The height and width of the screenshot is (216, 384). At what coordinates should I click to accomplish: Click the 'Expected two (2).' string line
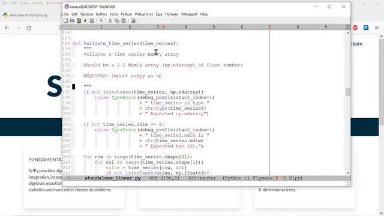pyautogui.click(x=171, y=146)
